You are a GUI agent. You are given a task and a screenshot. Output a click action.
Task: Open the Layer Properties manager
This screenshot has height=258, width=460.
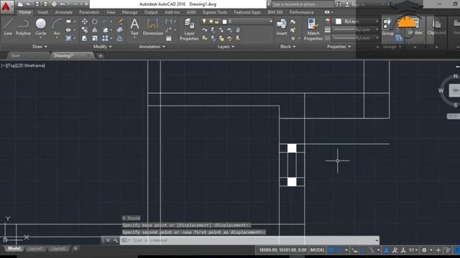click(189, 29)
